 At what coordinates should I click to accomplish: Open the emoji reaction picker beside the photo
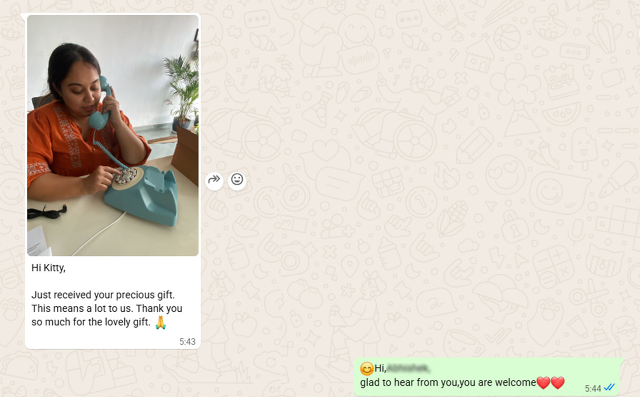click(237, 180)
